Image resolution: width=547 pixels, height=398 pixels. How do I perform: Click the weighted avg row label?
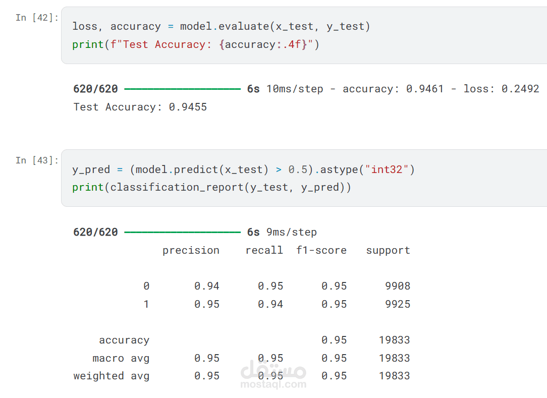(112, 376)
